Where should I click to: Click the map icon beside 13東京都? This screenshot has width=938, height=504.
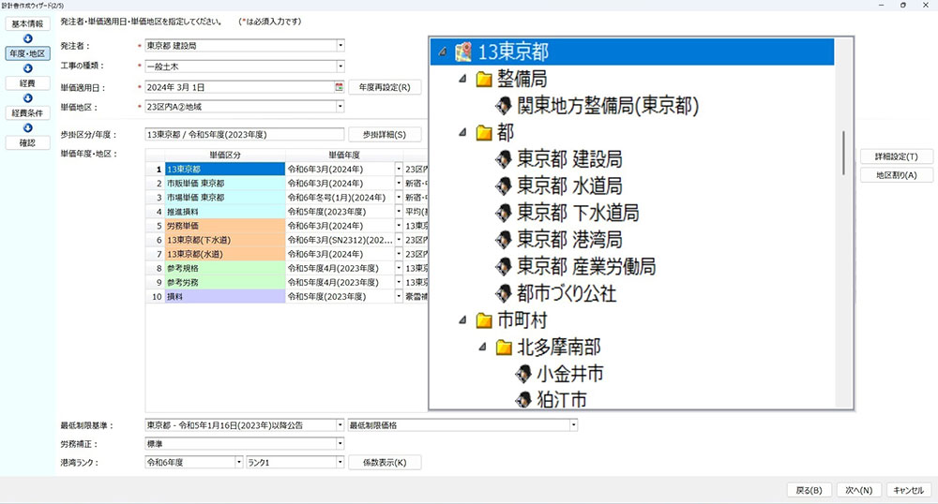pos(462,52)
